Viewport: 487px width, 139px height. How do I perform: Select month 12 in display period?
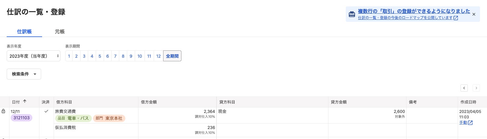[158, 56]
